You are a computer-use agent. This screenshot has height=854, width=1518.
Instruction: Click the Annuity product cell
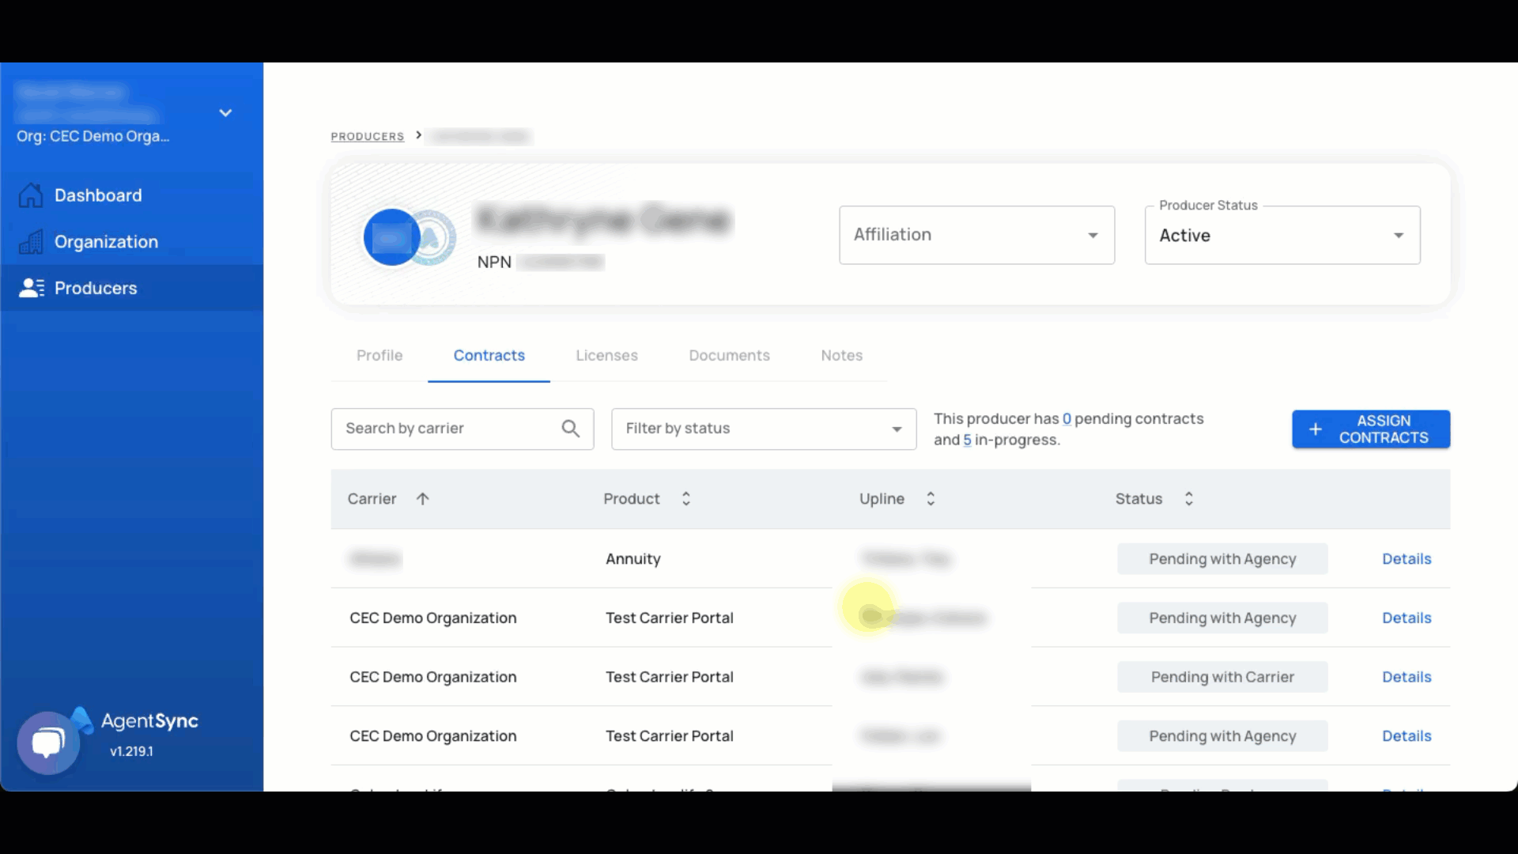pyautogui.click(x=632, y=559)
